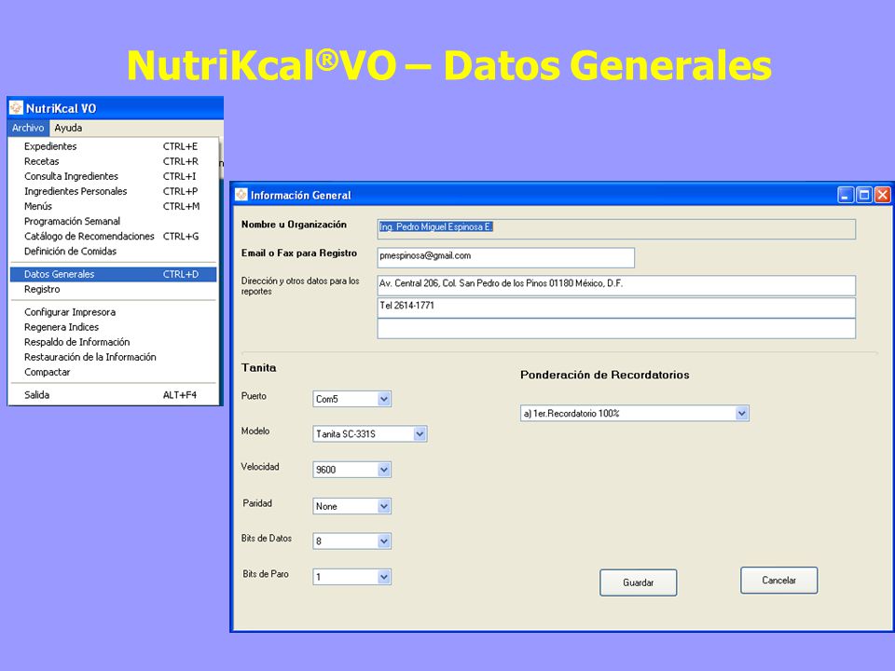The width and height of the screenshot is (895, 671).
Task: Open the Modelo dropdown showing Tanita SC-331S
Action: [x=420, y=433]
